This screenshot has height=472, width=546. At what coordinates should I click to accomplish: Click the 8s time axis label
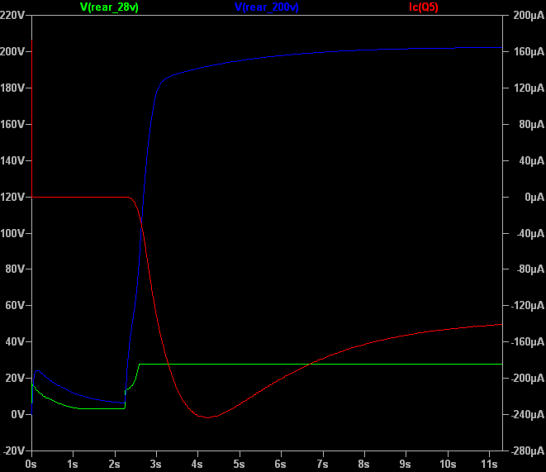[363, 464]
